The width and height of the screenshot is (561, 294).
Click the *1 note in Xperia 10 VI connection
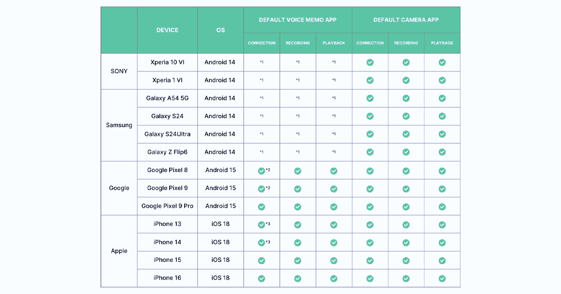coord(261,62)
